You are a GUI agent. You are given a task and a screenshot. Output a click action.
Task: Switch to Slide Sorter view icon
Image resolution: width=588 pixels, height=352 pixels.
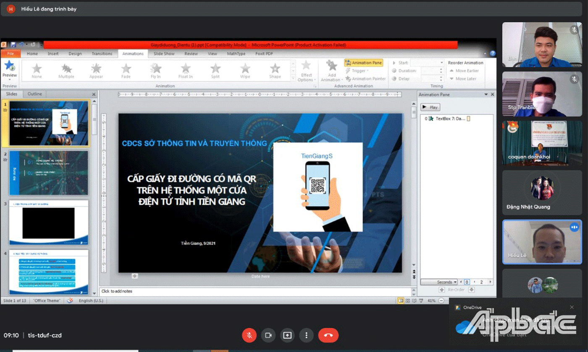pyautogui.click(x=408, y=300)
